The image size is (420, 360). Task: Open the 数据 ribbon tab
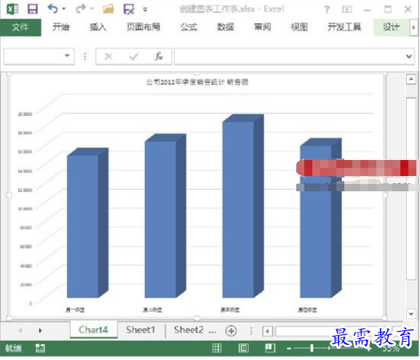(225, 27)
